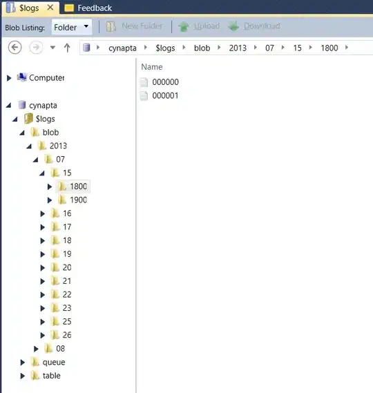The image size is (373, 393).
Task: Click the Computer icon in the tree
Action: (22, 77)
